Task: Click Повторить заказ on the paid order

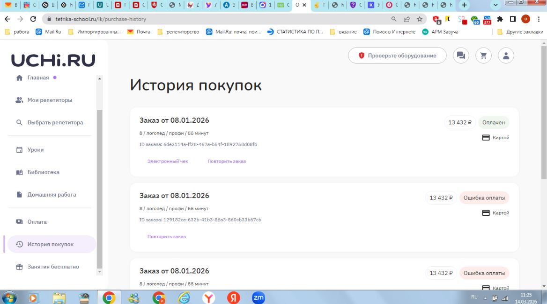Action: pos(227,161)
